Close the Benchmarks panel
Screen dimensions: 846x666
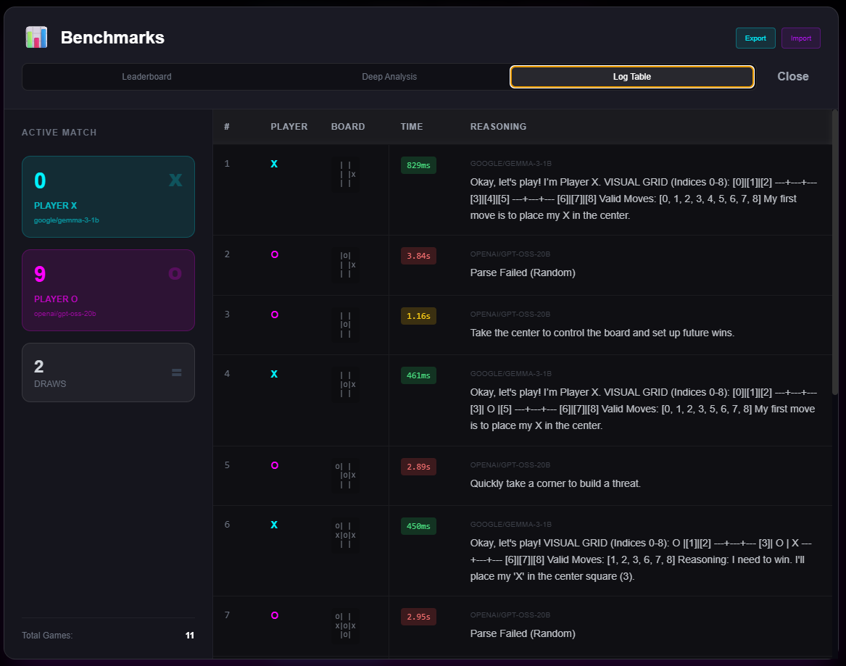(792, 77)
